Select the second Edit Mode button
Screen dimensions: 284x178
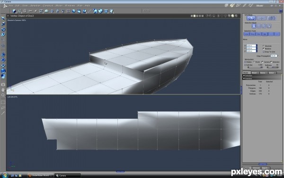point(261,18)
